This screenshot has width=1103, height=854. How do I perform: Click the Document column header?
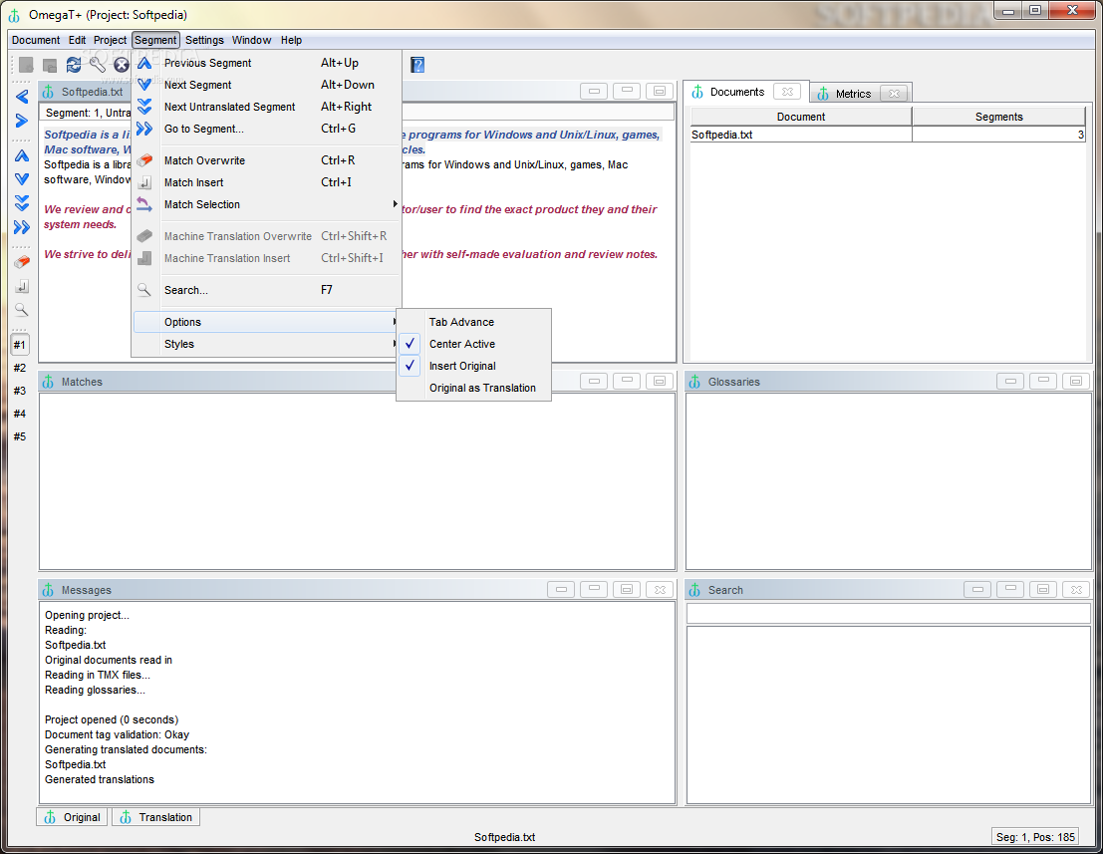point(800,117)
